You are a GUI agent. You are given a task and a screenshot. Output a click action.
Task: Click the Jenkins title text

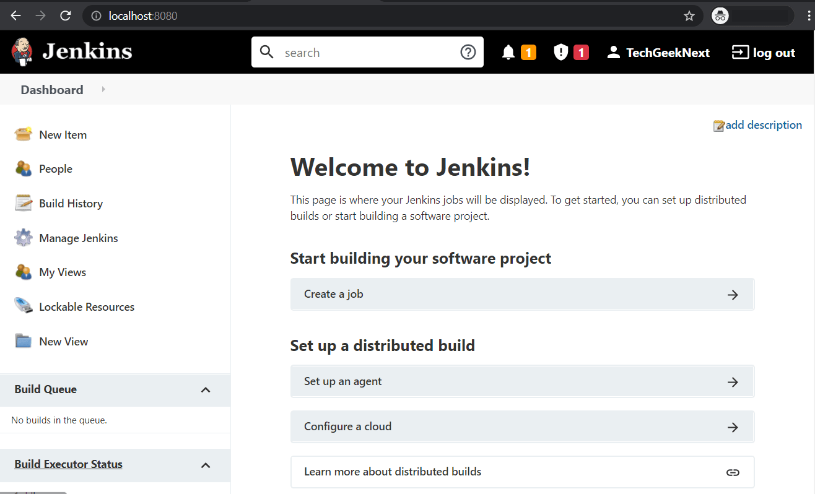point(87,52)
